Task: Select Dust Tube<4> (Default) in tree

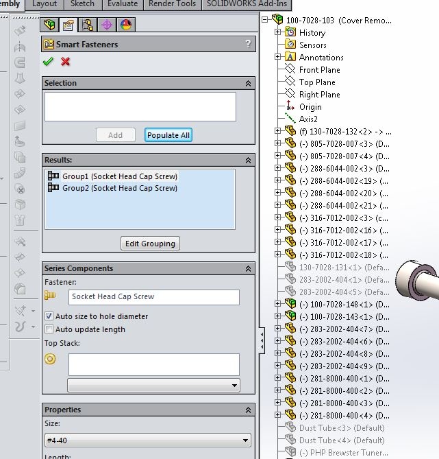Action: pyautogui.click(x=341, y=440)
